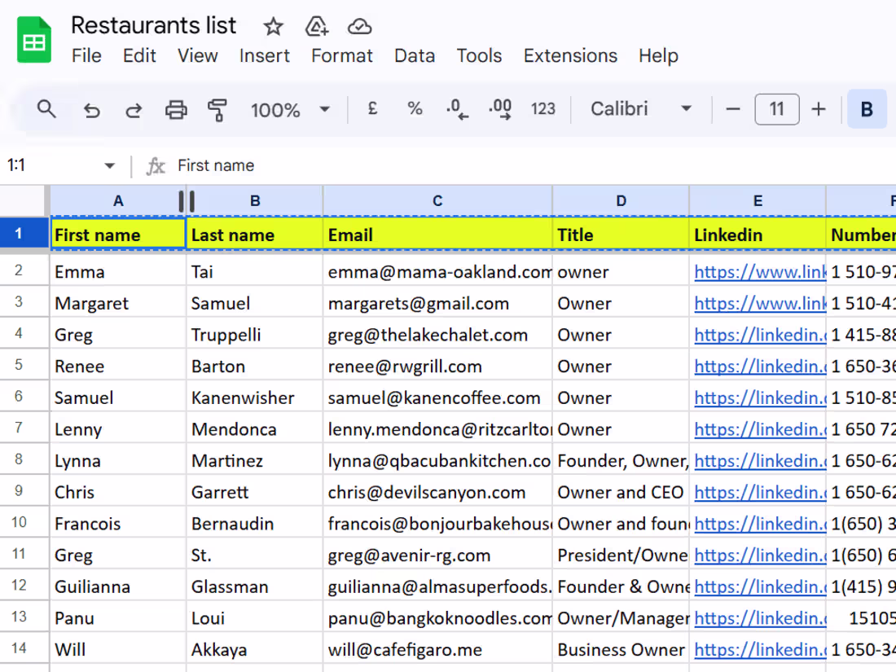Image resolution: width=896 pixels, height=672 pixels.
Task: Click the select all corner box
Action: point(24,200)
